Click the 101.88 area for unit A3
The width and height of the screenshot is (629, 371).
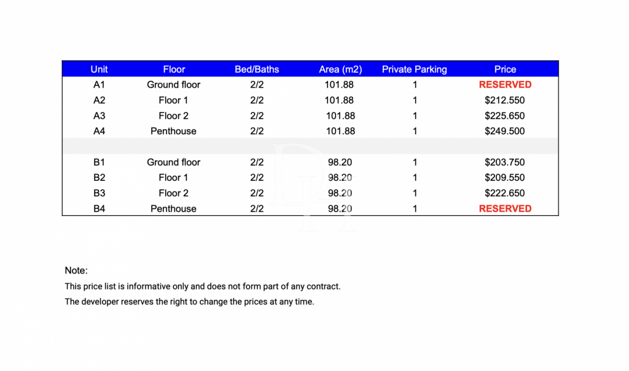(340, 116)
